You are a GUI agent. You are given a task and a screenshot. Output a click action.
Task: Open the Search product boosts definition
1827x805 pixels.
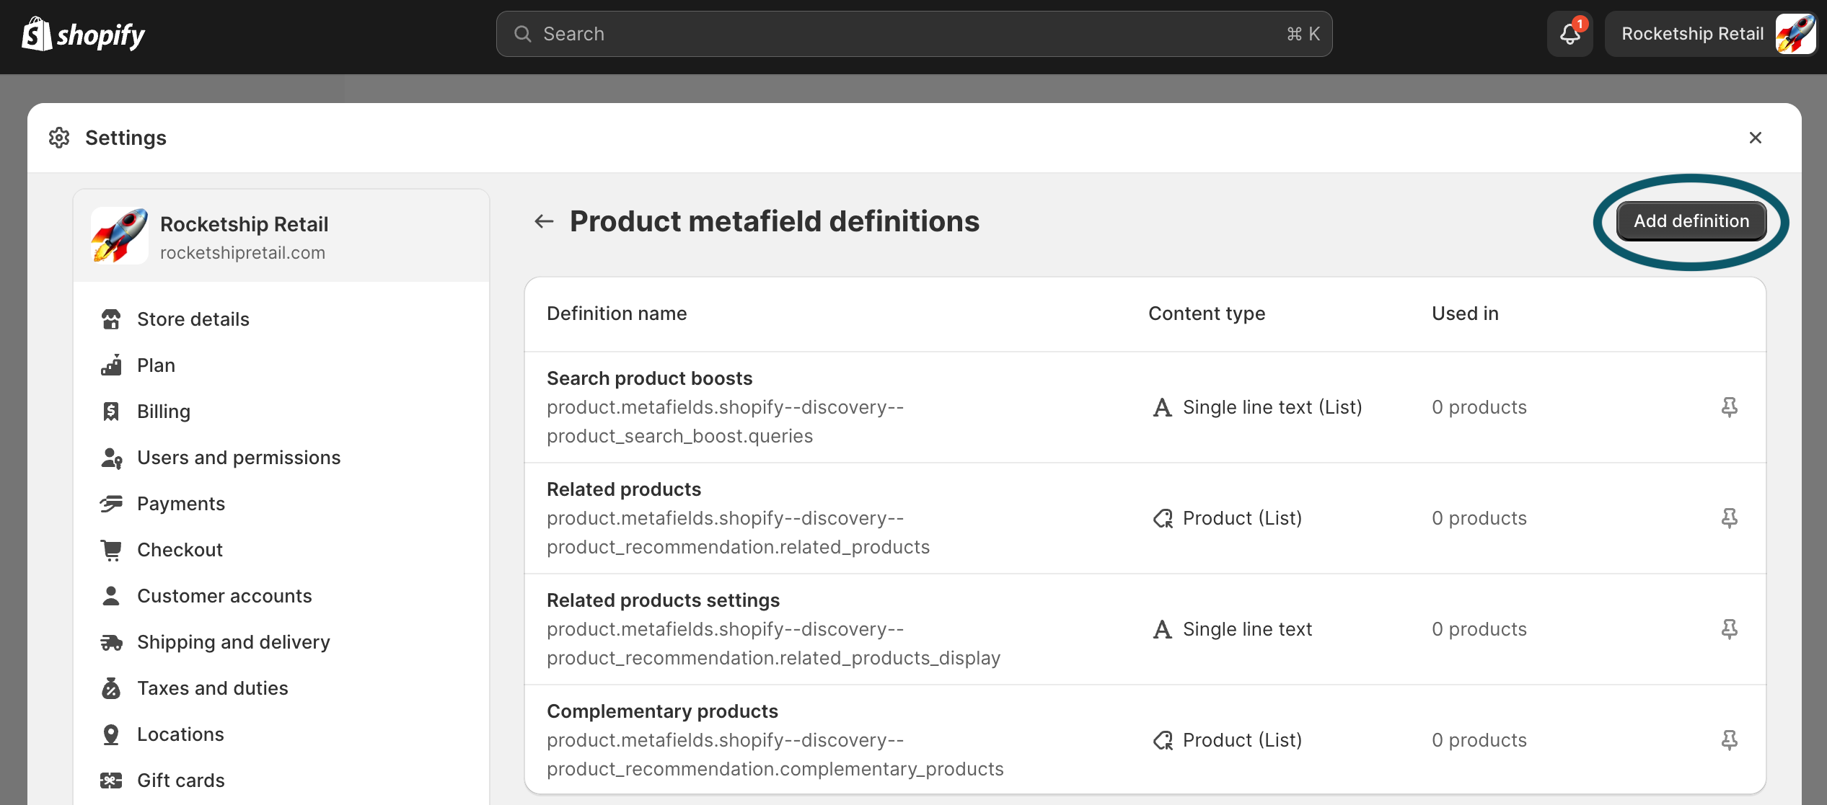pos(649,378)
